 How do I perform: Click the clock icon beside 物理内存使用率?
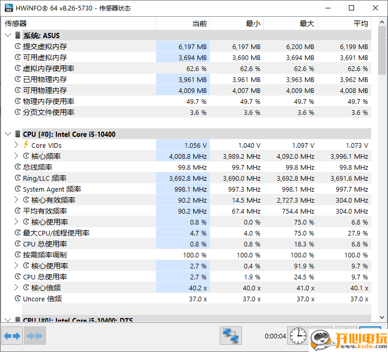(x=18, y=101)
